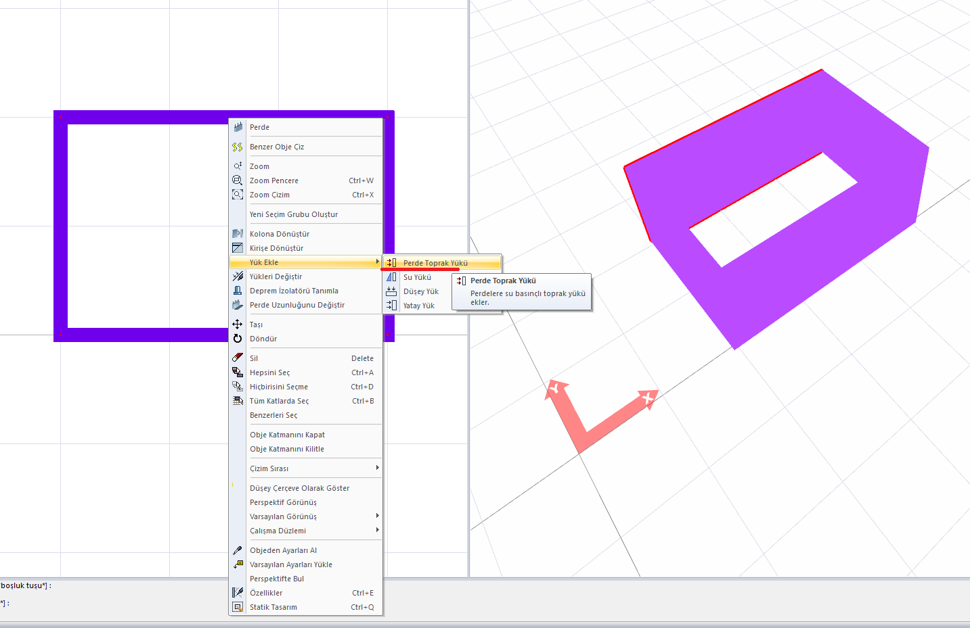The image size is (970, 628).
Task: Click the Objeden Ayarları Al eyedropper icon
Action: (x=238, y=550)
